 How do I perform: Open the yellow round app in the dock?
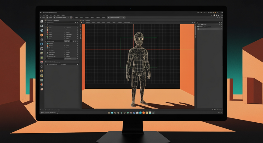click(147, 113)
